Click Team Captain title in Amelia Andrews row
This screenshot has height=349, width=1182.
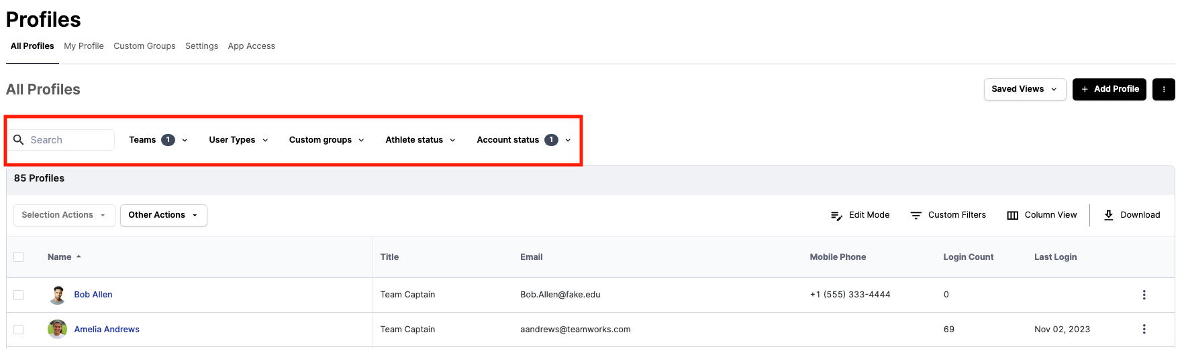click(x=407, y=330)
